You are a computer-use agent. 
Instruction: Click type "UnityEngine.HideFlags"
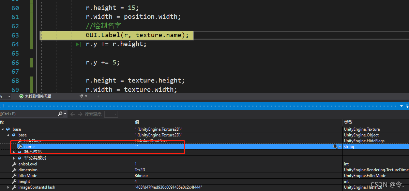[x=364, y=141]
